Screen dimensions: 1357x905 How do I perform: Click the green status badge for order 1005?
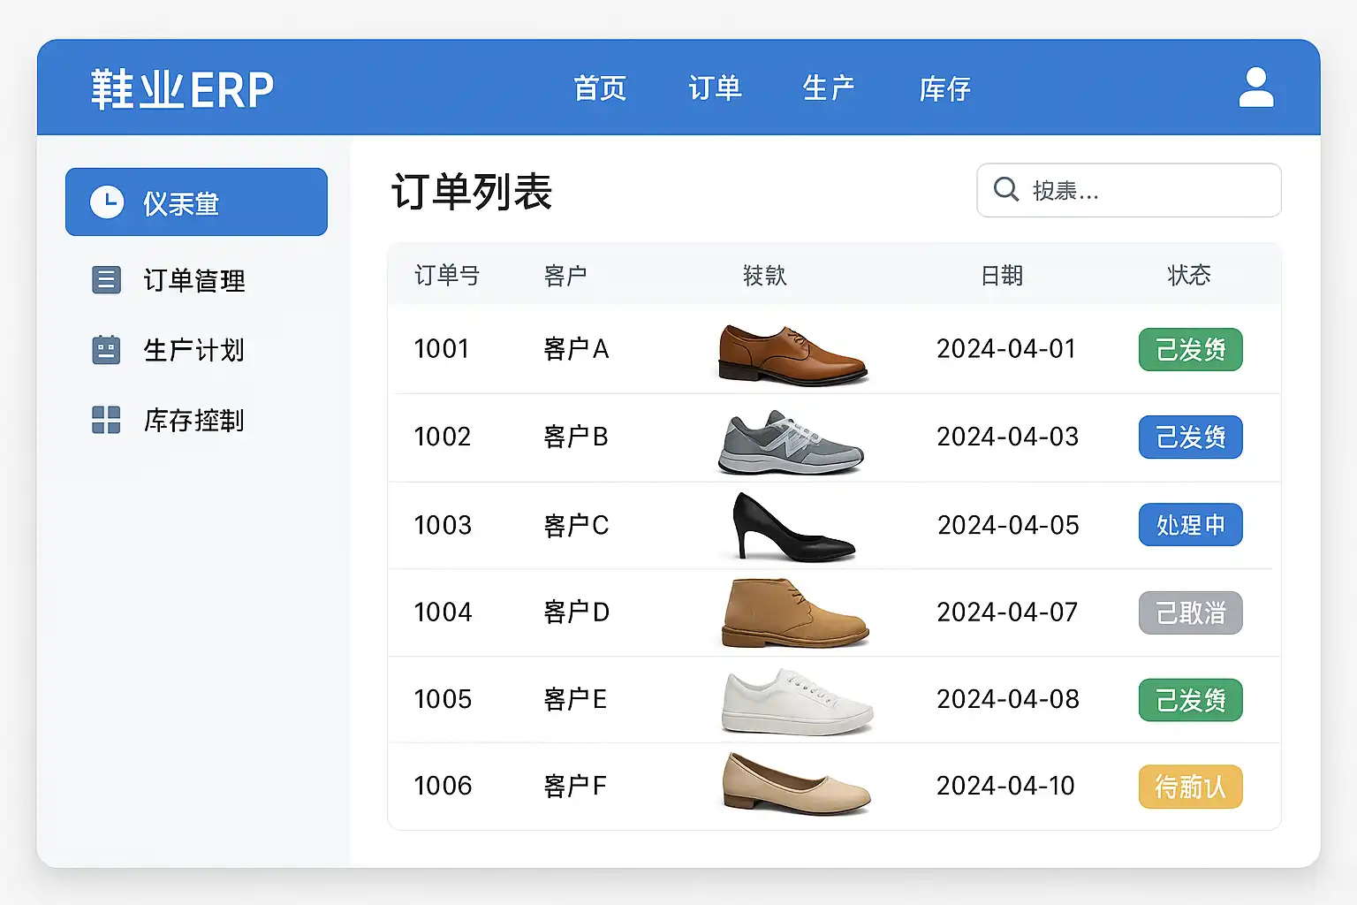tap(1190, 700)
